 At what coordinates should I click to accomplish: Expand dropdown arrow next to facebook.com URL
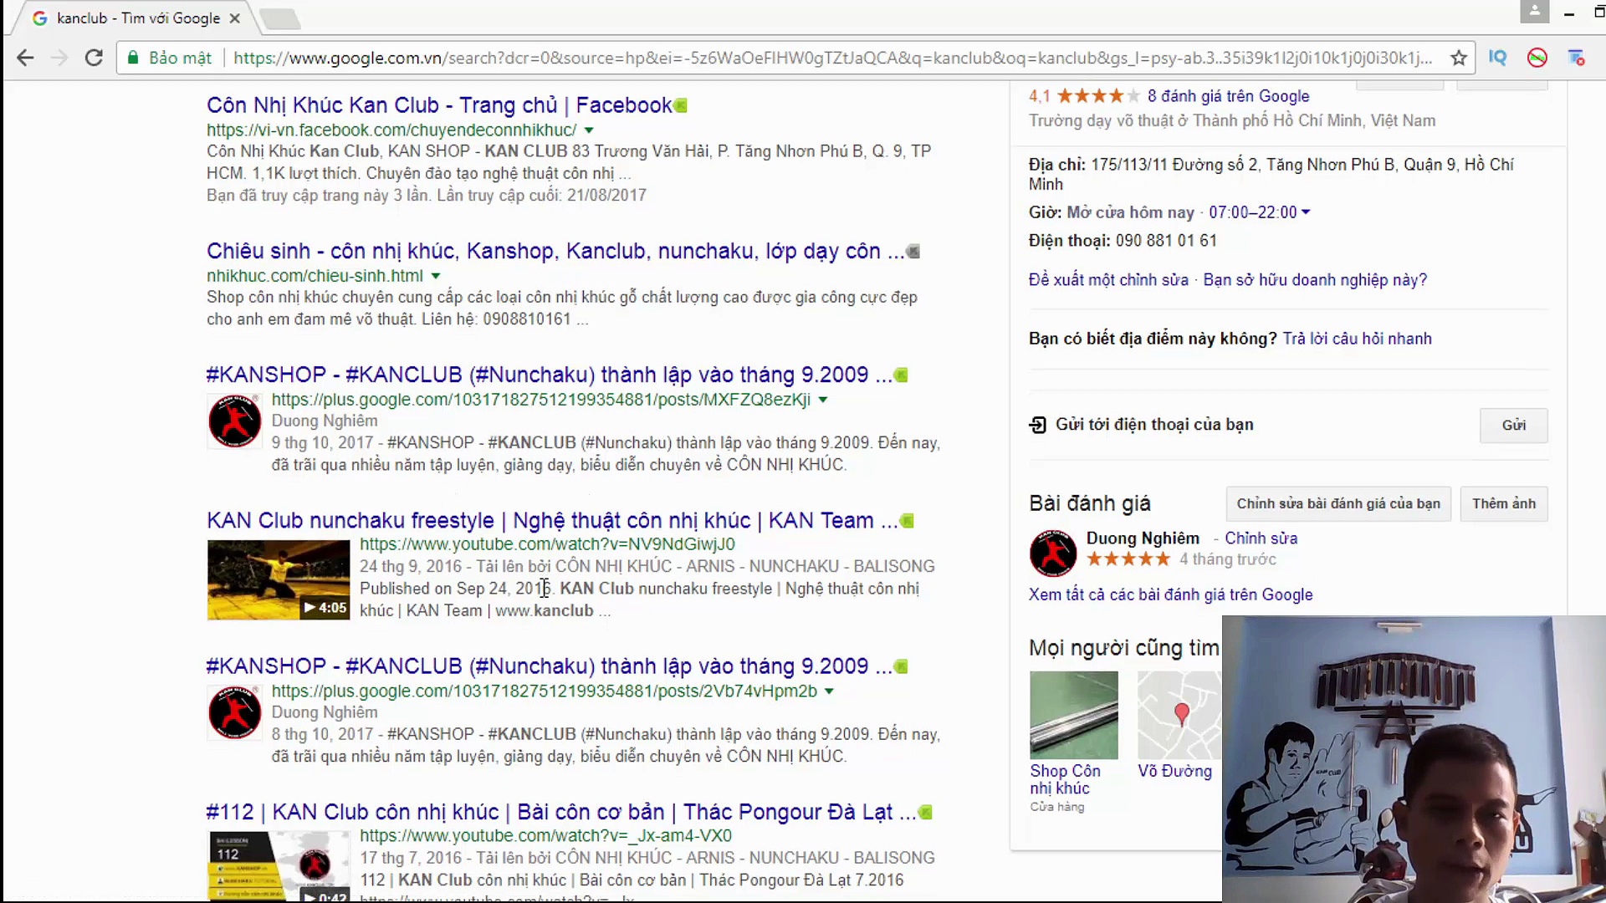click(589, 130)
